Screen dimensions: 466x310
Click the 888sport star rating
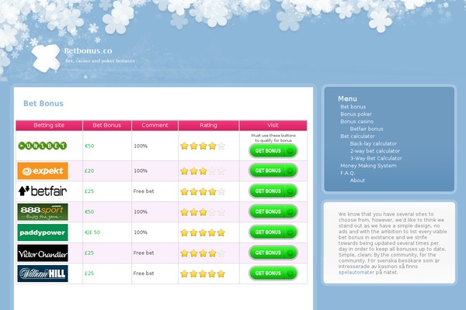(203, 212)
